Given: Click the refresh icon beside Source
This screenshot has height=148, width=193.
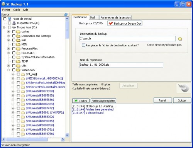Looking at the screenshot, I should tap(66, 15).
